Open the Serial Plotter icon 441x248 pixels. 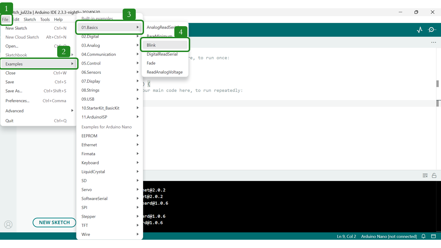(419, 30)
